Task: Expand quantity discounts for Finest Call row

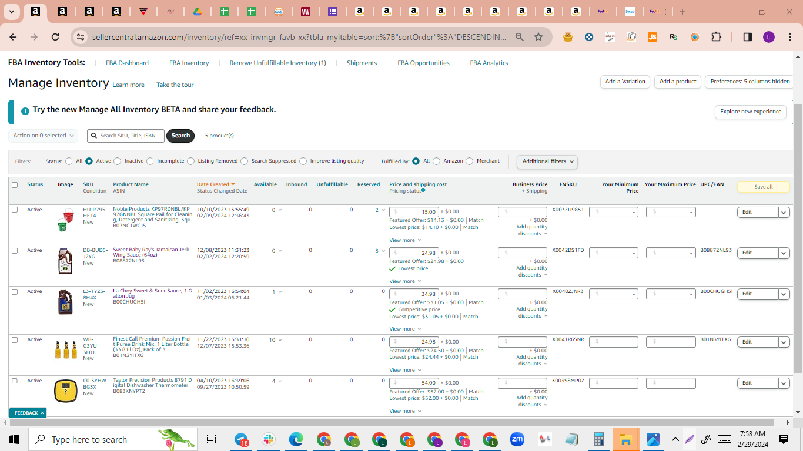Action: tap(531, 360)
